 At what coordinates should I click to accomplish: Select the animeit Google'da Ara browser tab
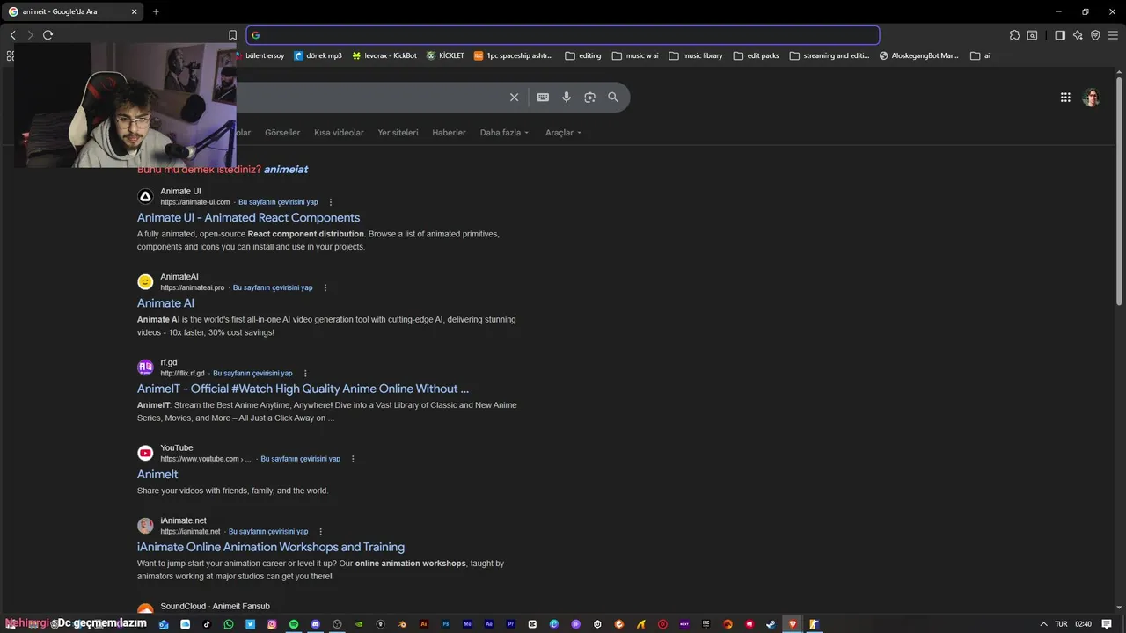pos(72,11)
